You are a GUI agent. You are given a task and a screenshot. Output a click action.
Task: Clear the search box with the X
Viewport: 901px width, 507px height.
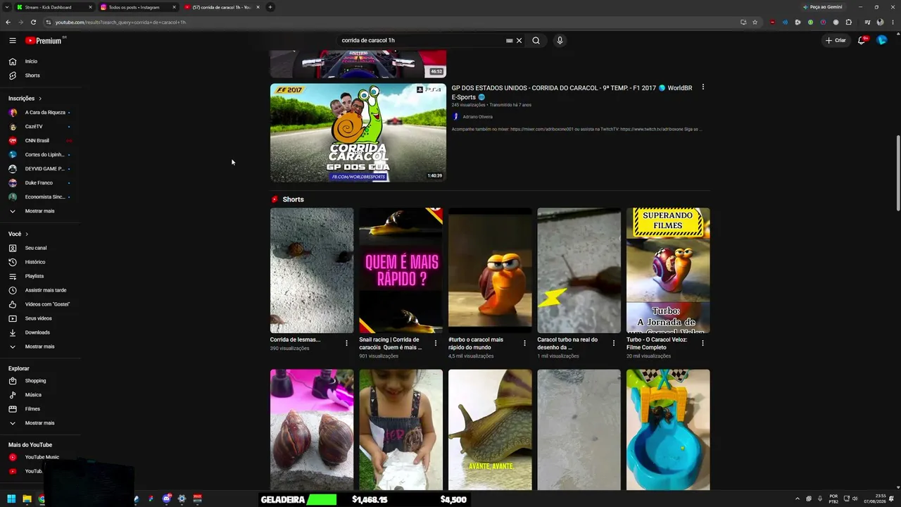click(x=519, y=41)
